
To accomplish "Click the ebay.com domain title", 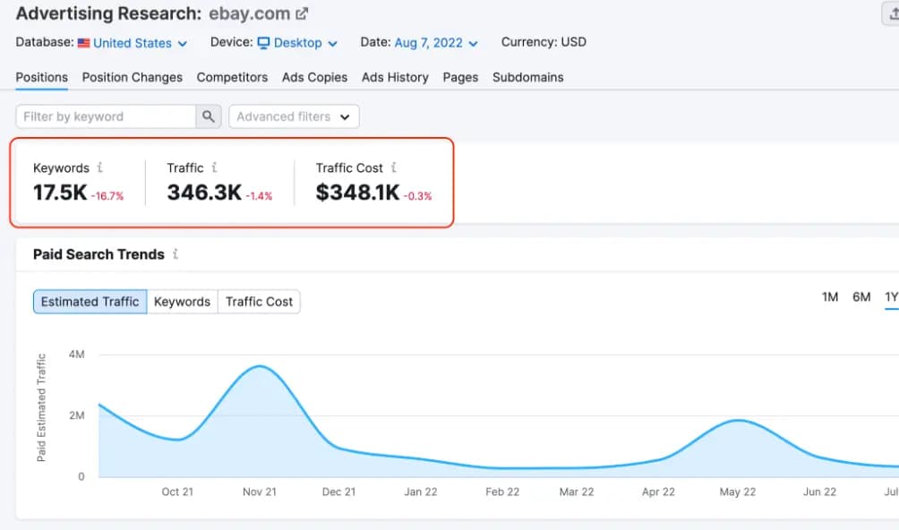I will point(250,13).
